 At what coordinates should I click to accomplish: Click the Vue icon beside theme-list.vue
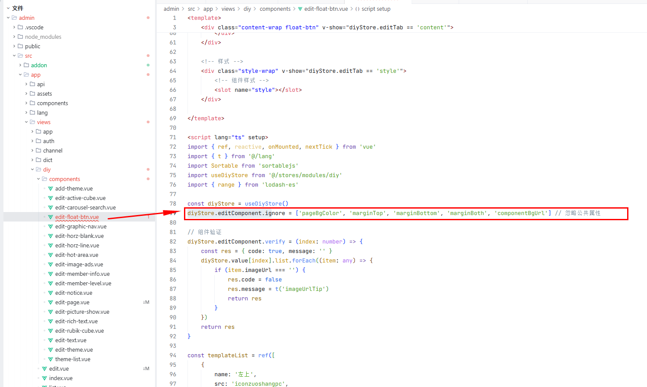[51, 359]
